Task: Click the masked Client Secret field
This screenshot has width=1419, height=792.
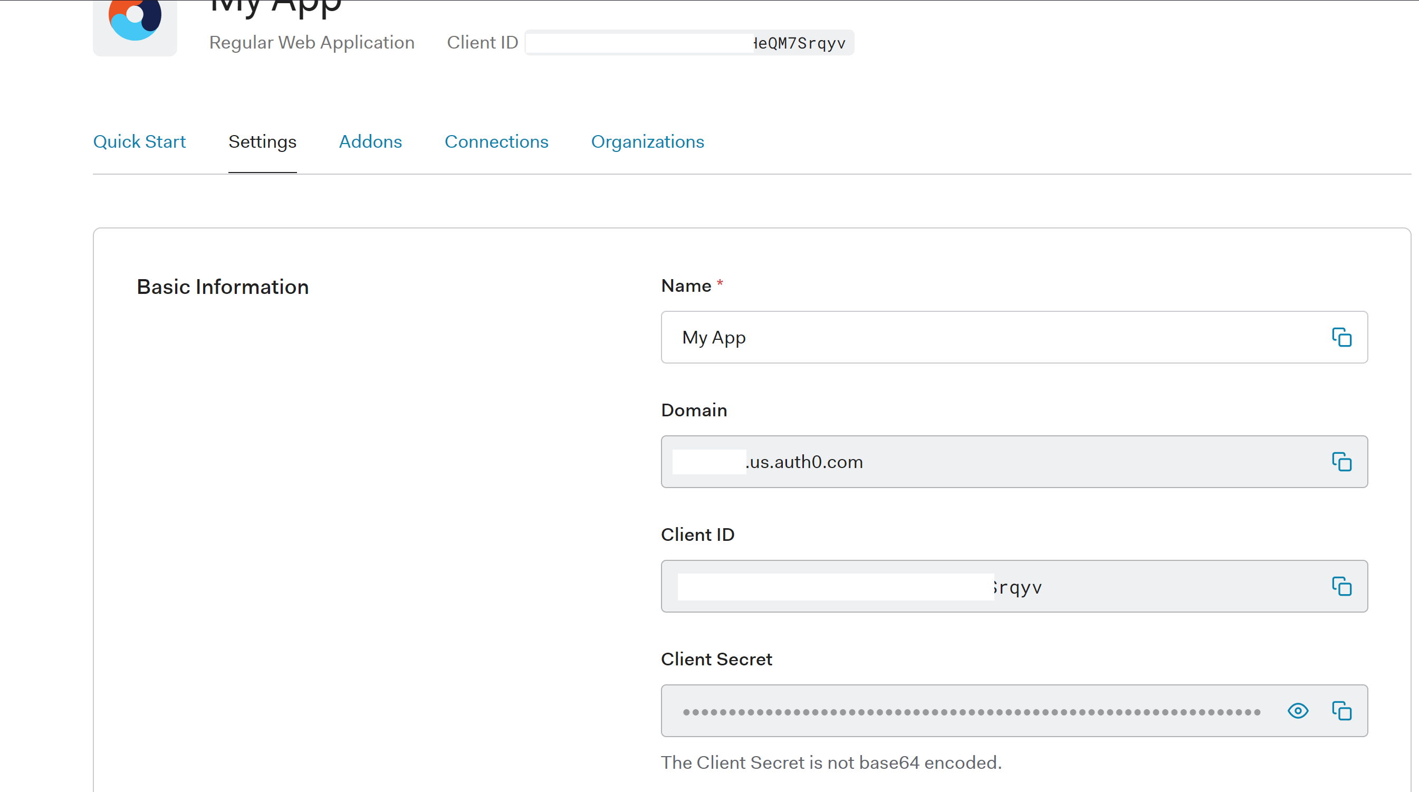Action: [970, 711]
